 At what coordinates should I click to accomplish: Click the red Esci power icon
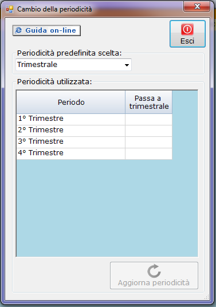point(187,29)
